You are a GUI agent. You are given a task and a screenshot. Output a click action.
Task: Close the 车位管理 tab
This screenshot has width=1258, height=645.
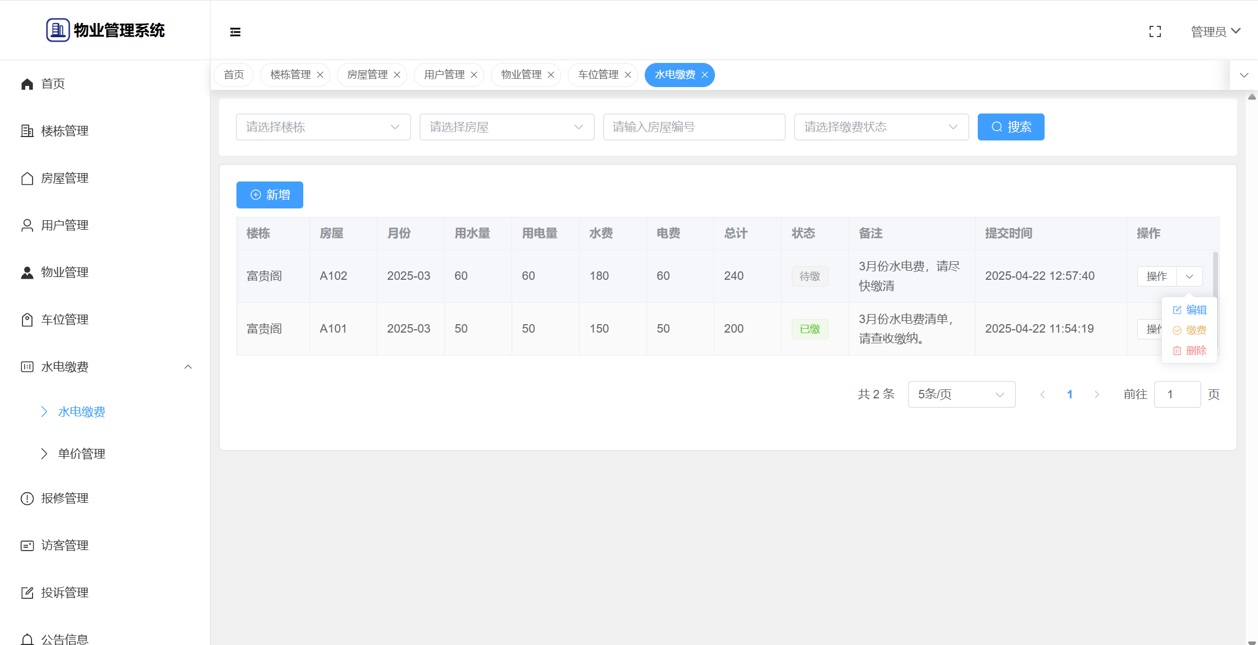[x=628, y=75]
